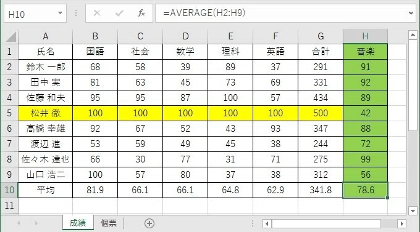Select the total cell 275

coord(321,159)
